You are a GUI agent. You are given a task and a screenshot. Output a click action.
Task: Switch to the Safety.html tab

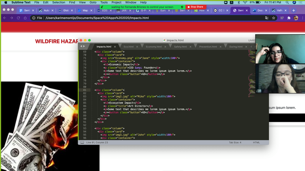tap(180, 47)
